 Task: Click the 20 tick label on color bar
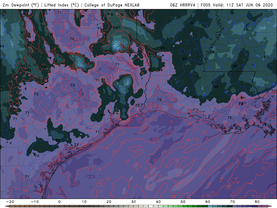(x=109, y=202)
